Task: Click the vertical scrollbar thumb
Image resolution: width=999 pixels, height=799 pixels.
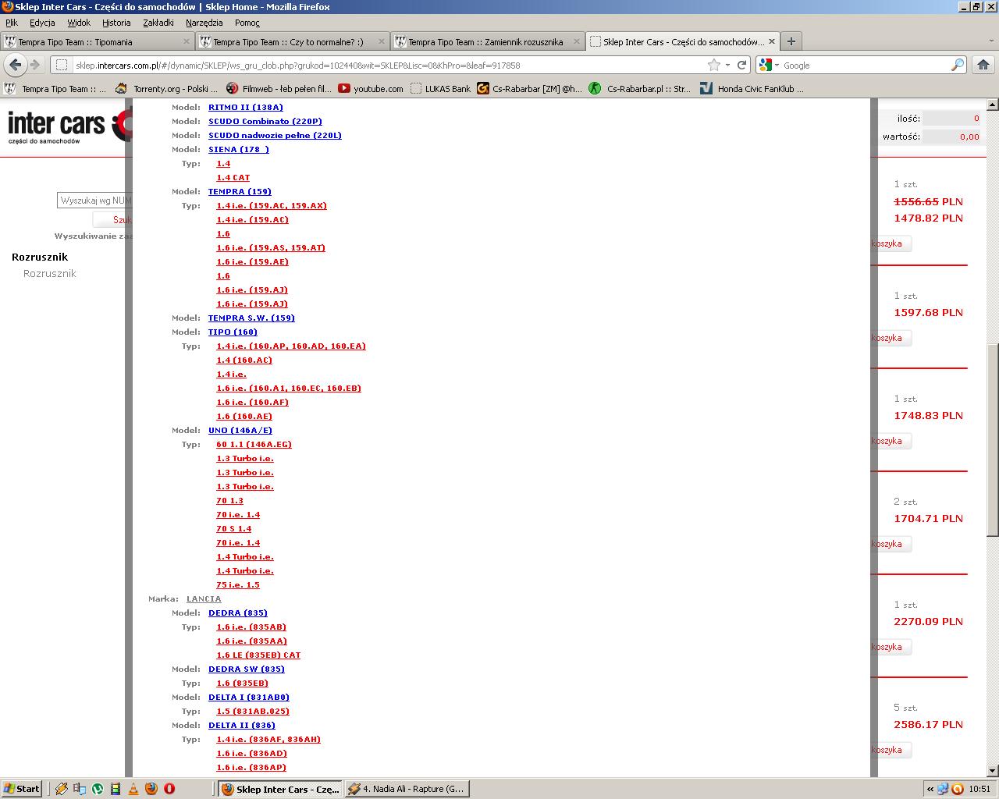Action: click(993, 440)
